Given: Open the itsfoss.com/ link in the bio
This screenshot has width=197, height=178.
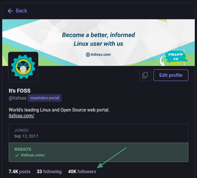Looking at the screenshot, I should click(21, 116).
